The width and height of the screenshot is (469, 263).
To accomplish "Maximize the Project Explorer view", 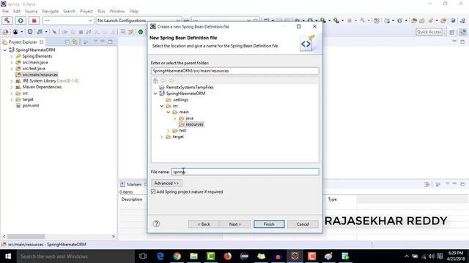I will [111, 42].
